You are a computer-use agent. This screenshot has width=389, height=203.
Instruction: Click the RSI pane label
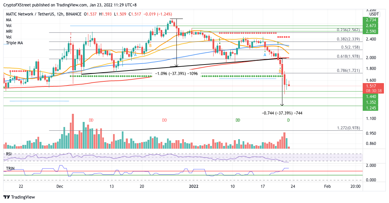9,154
